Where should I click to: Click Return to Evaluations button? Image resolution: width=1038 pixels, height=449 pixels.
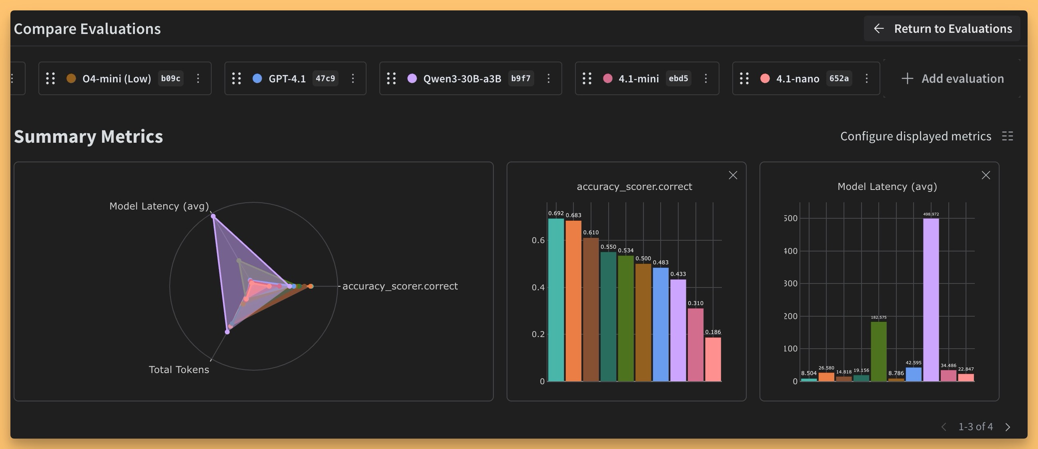(942, 29)
